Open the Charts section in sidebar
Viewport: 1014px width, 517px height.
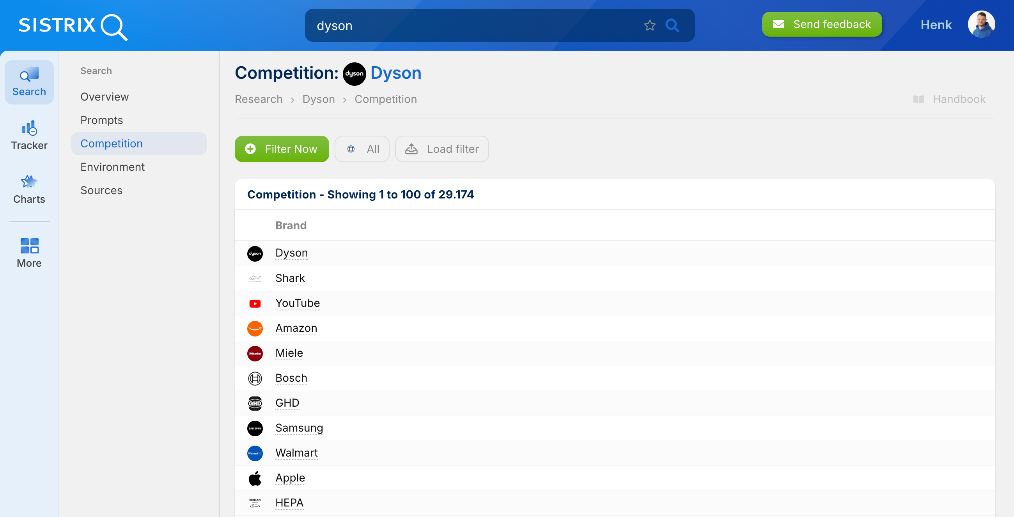(29, 189)
